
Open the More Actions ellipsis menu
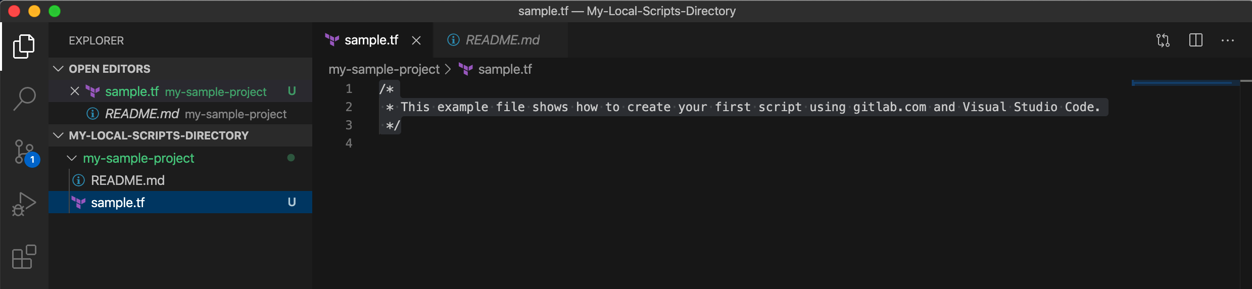click(x=1227, y=40)
